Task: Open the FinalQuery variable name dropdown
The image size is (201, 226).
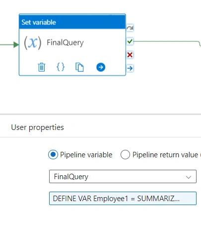Action: [x=123, y=177]
